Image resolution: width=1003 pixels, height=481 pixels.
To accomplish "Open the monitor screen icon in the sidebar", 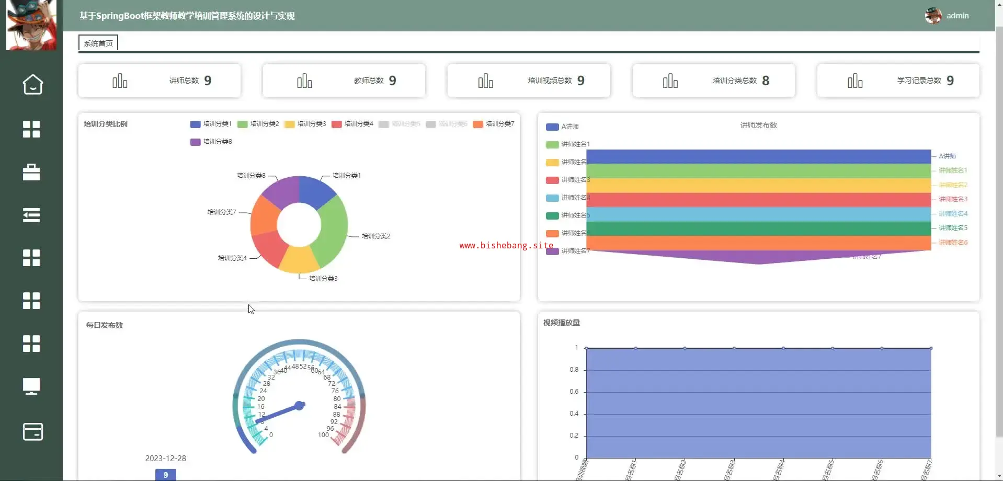I will 31,386.
